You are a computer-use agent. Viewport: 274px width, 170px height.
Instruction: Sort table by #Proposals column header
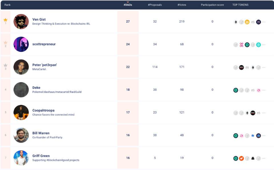point(155,5)
